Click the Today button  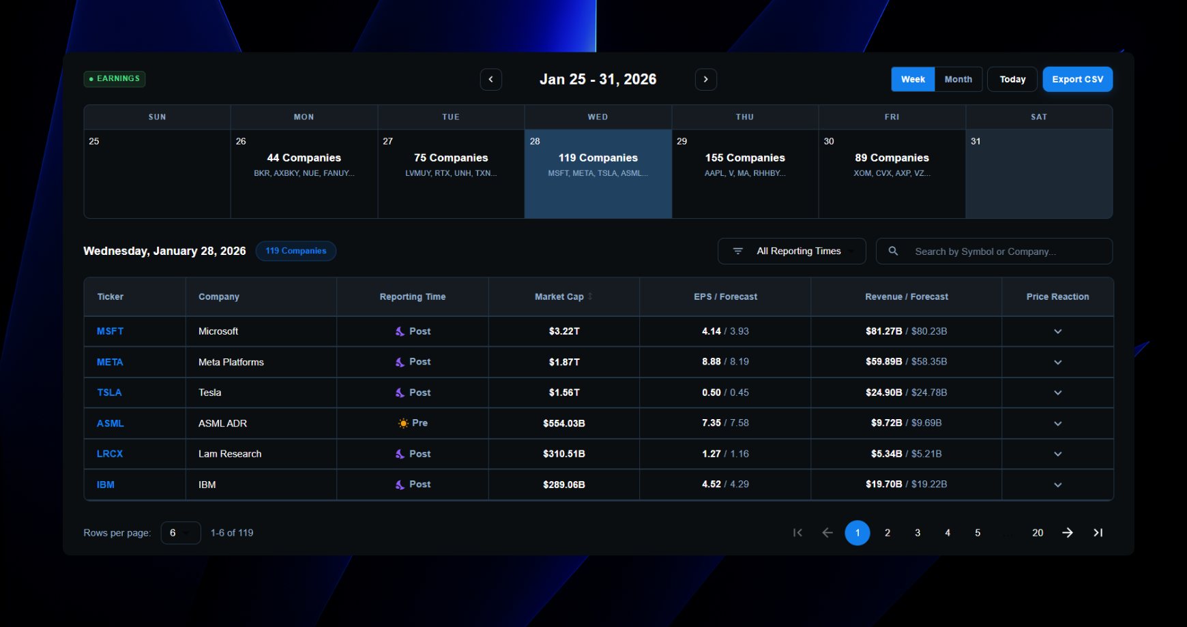coord(1012,80)
